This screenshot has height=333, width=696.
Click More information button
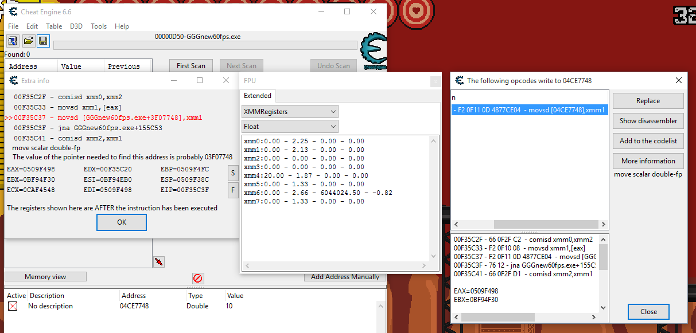(648, 161)
